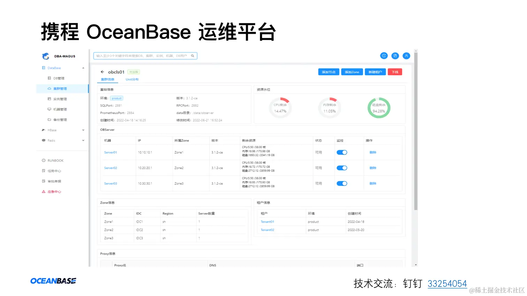Image resolution: width=527 pixels, height=296 pixels.
Task: Click the 内存剩余 11.05% gauge
Action: tap(329, 108)
